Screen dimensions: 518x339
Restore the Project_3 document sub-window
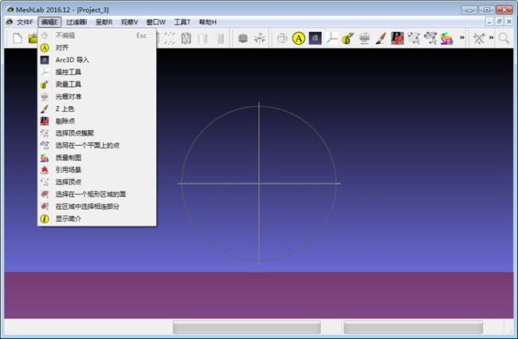tap(499, 22)
